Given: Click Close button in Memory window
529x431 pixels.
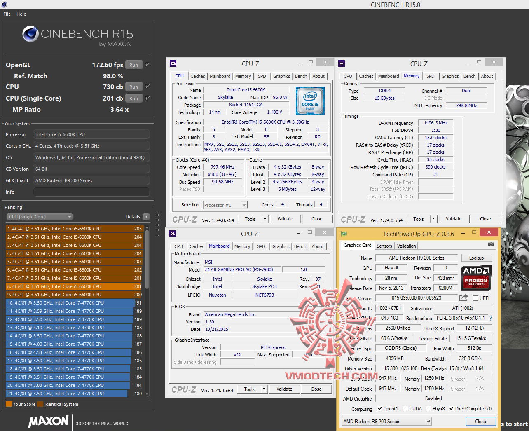Looking at the screenshot, I should [x=485, y=219].
